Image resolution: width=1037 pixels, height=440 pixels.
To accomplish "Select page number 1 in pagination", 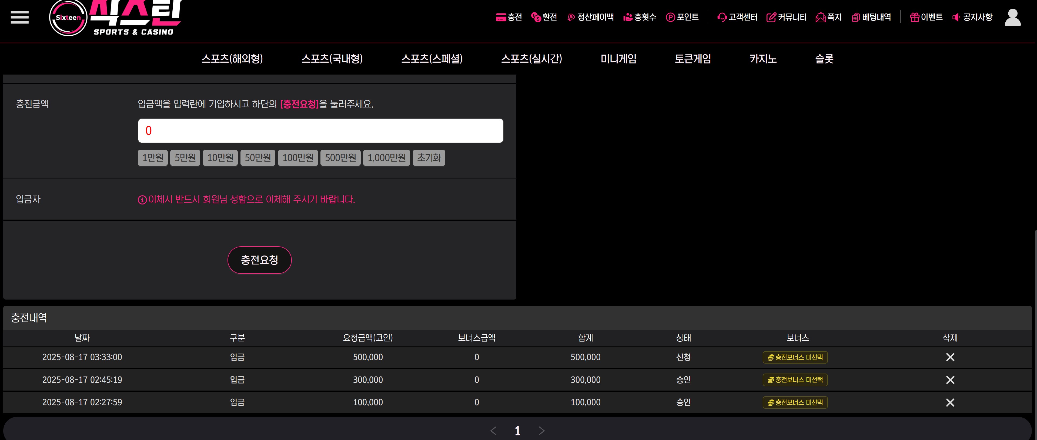I will (517, 431).
